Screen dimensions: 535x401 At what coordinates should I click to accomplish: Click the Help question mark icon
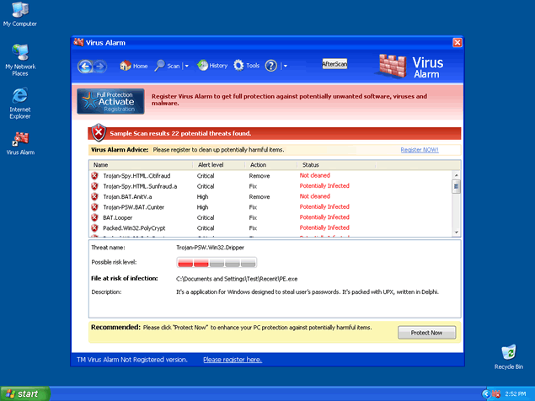coord(271,66)
